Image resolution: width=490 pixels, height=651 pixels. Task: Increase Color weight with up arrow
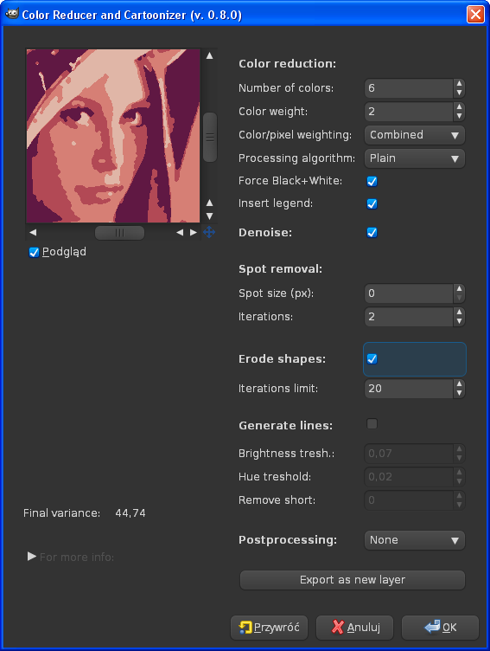tap(459, 106)
